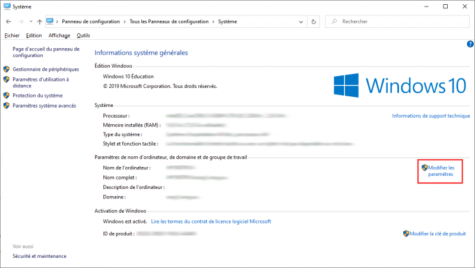Viewport: 475px width, 268px height.
Task: Open the recent locations chevron beside navigation arrows
Action: pos(30,21)
